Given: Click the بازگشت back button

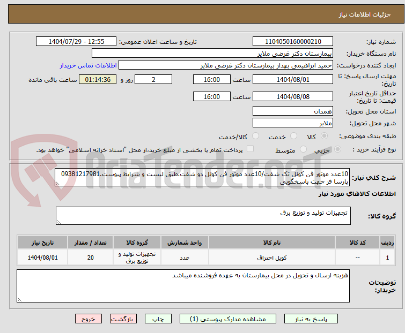Looking at the screenshot, I should coord(123,319).
